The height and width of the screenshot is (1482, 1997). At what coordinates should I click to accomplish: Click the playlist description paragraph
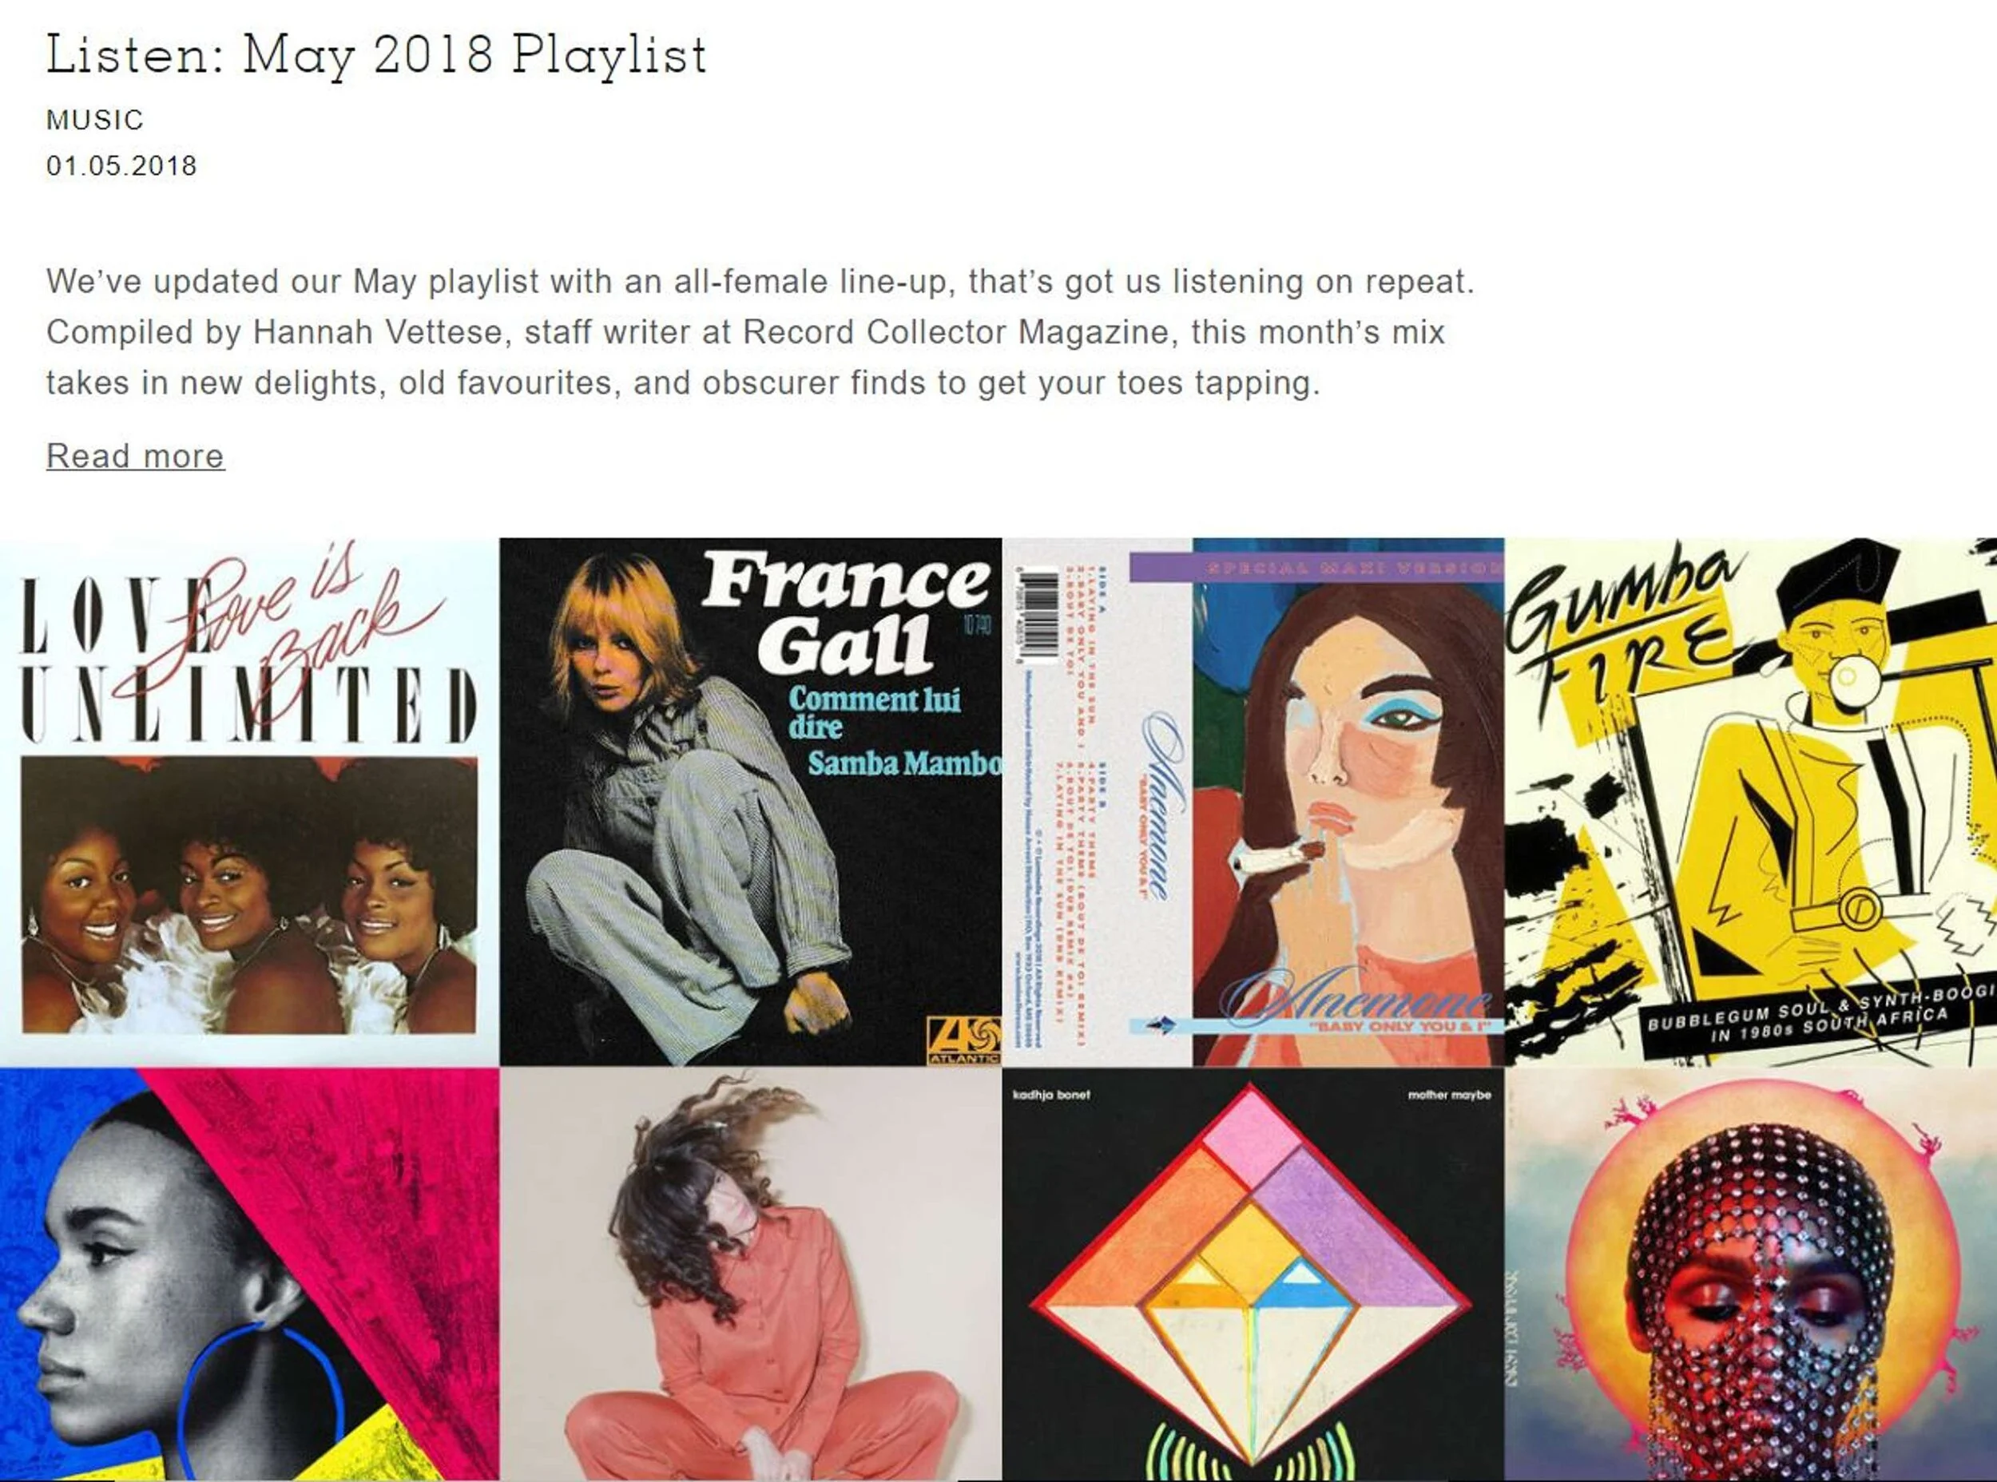pos(760,332)
